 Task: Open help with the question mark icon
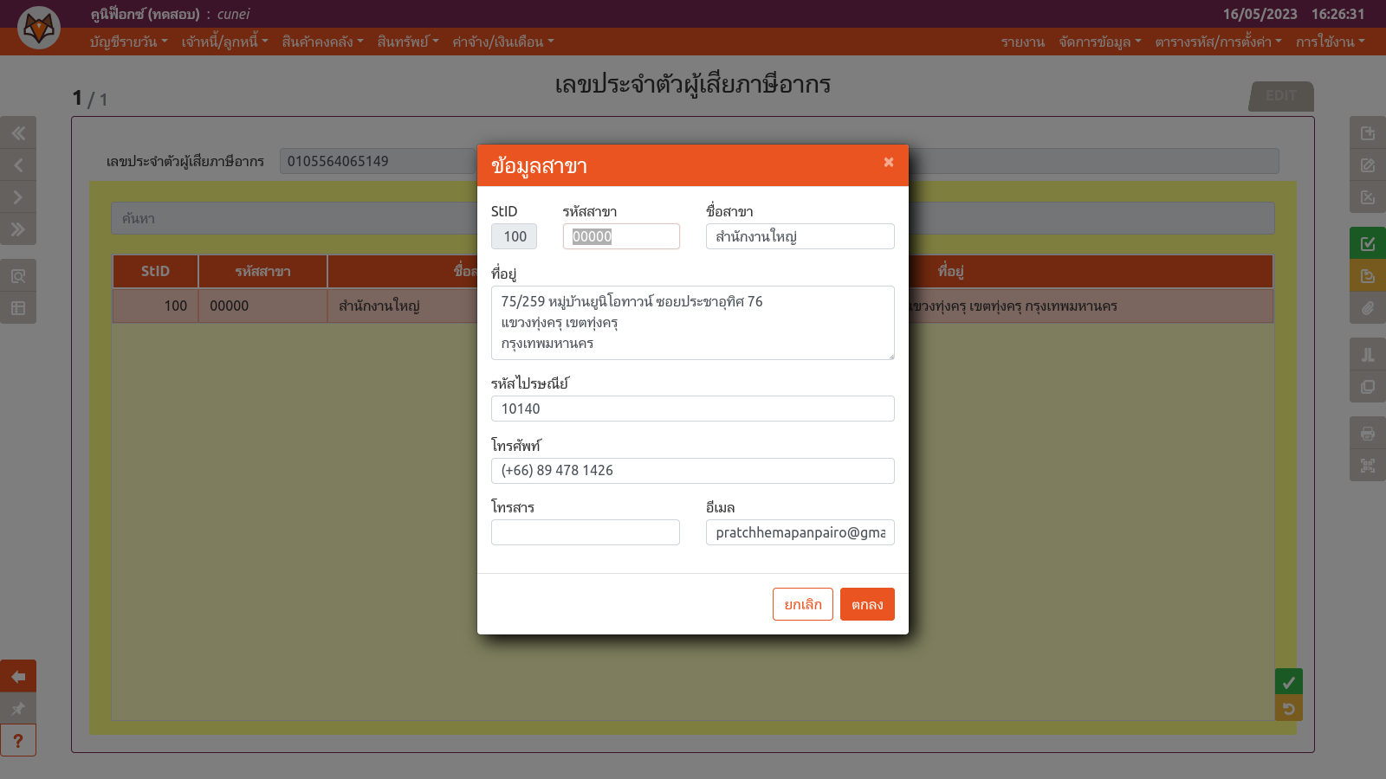18,741
